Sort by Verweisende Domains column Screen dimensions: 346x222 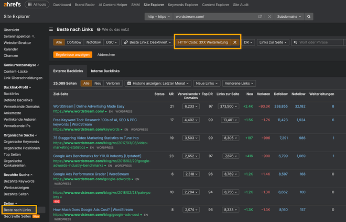click(x=189, y=96)
